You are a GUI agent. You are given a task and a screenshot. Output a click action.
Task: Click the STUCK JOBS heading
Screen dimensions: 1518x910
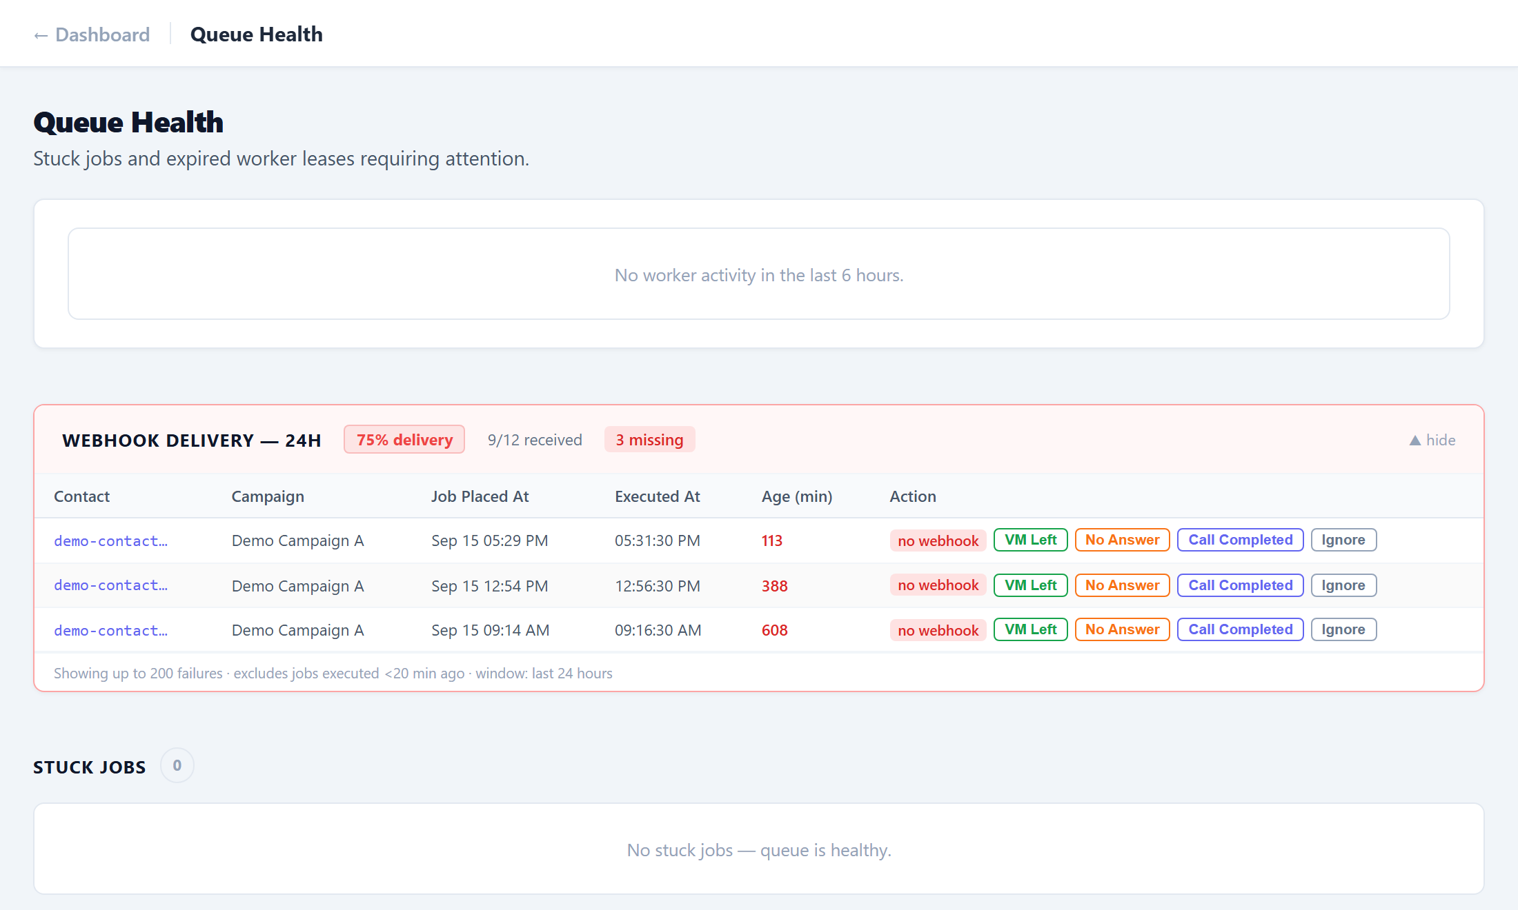pos(90,767)
